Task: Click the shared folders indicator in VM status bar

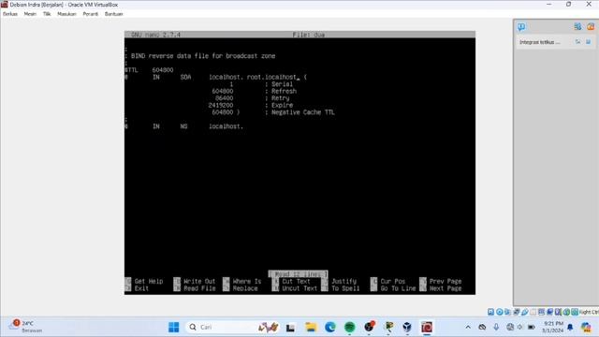Action: coord(533,312)
